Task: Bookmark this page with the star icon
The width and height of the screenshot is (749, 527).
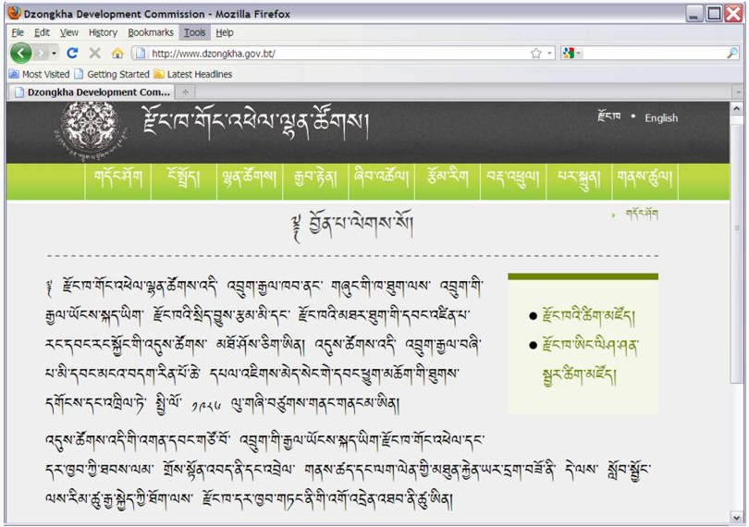Action: [535, 54]
